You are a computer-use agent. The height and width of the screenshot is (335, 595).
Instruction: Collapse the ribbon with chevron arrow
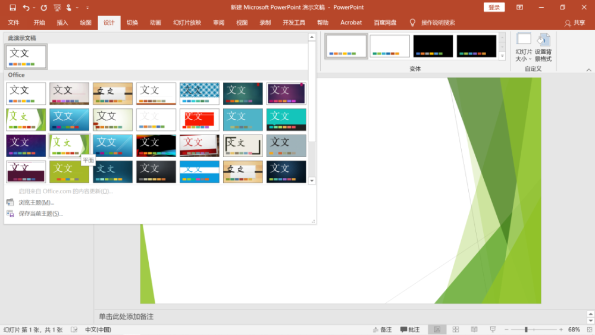coord(588,70)
